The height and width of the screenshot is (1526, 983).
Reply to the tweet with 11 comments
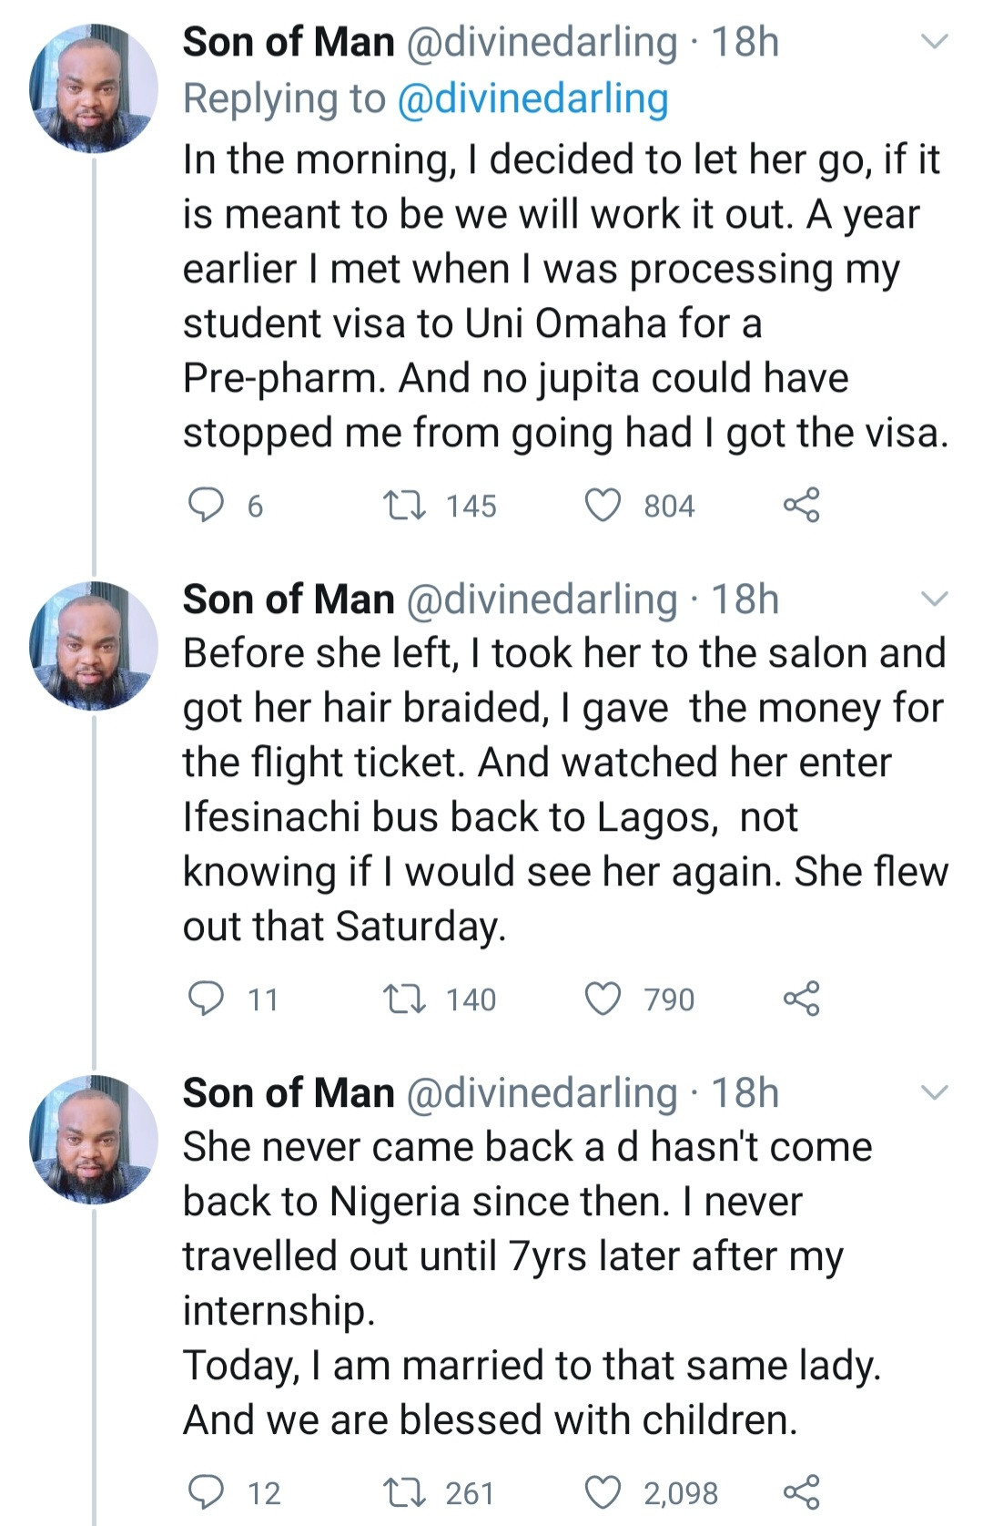coord(206,999)
